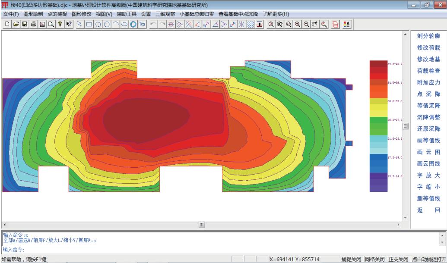Screen dimensions: 447x263
Task: Open the 辅助工具 menu
Action: pyautogui.click(x=127, y=14)
